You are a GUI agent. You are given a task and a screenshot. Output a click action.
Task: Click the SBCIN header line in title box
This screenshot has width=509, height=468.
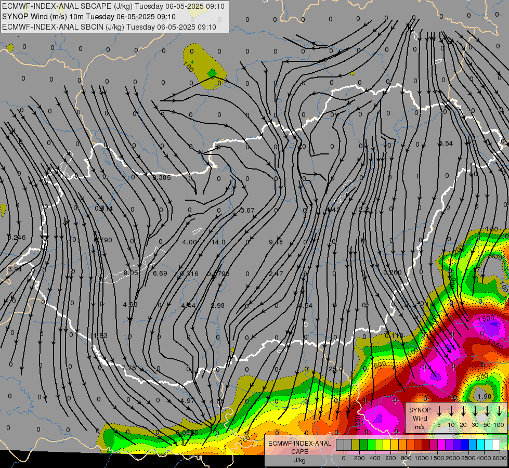pos(109,27)
